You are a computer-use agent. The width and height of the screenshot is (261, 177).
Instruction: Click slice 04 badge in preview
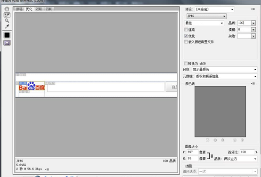click(50, 83)
